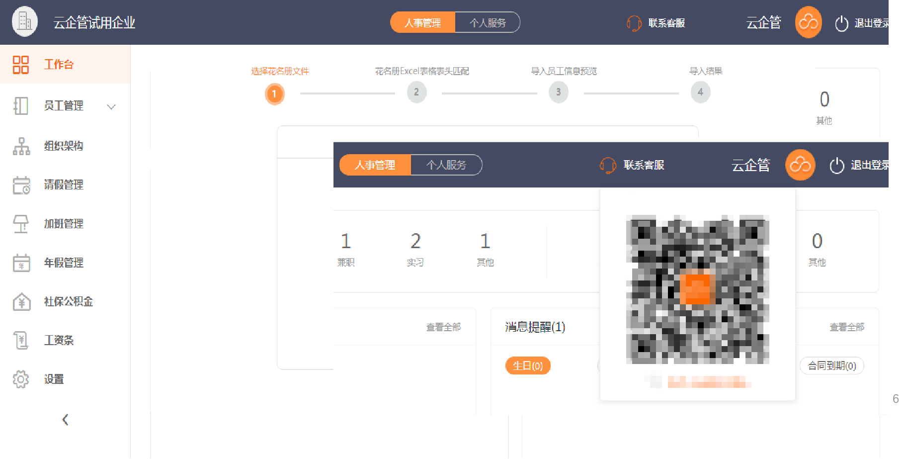Screen dimensions: 907x459
Task: Select the 合同到期(0) filter tag
Action: point(832,366)
